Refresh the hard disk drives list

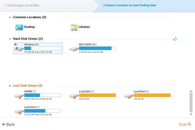point(175,39)
